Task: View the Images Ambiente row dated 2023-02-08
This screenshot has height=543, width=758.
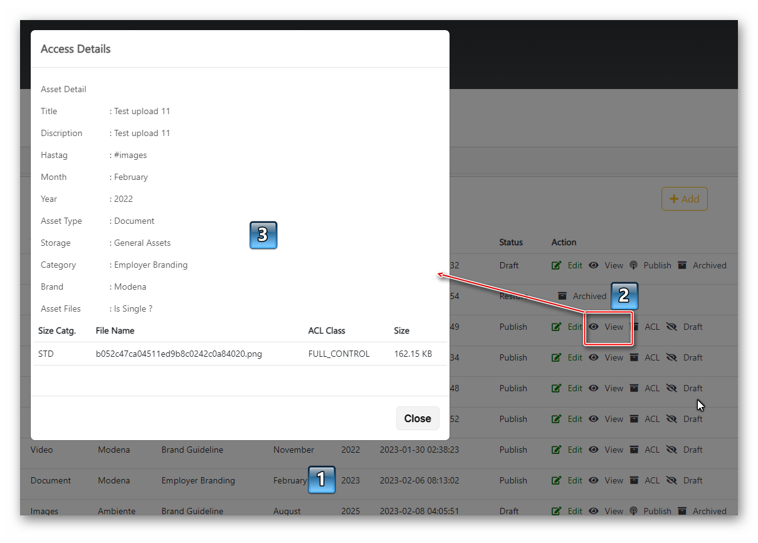Action: [x=606, y=511]
